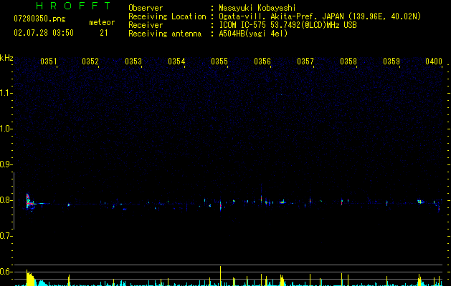Viewport: 451px width, 286px height.
Task: Click the gray vertical range bar beside 0.8 kHz
Action: coord(14,201)
